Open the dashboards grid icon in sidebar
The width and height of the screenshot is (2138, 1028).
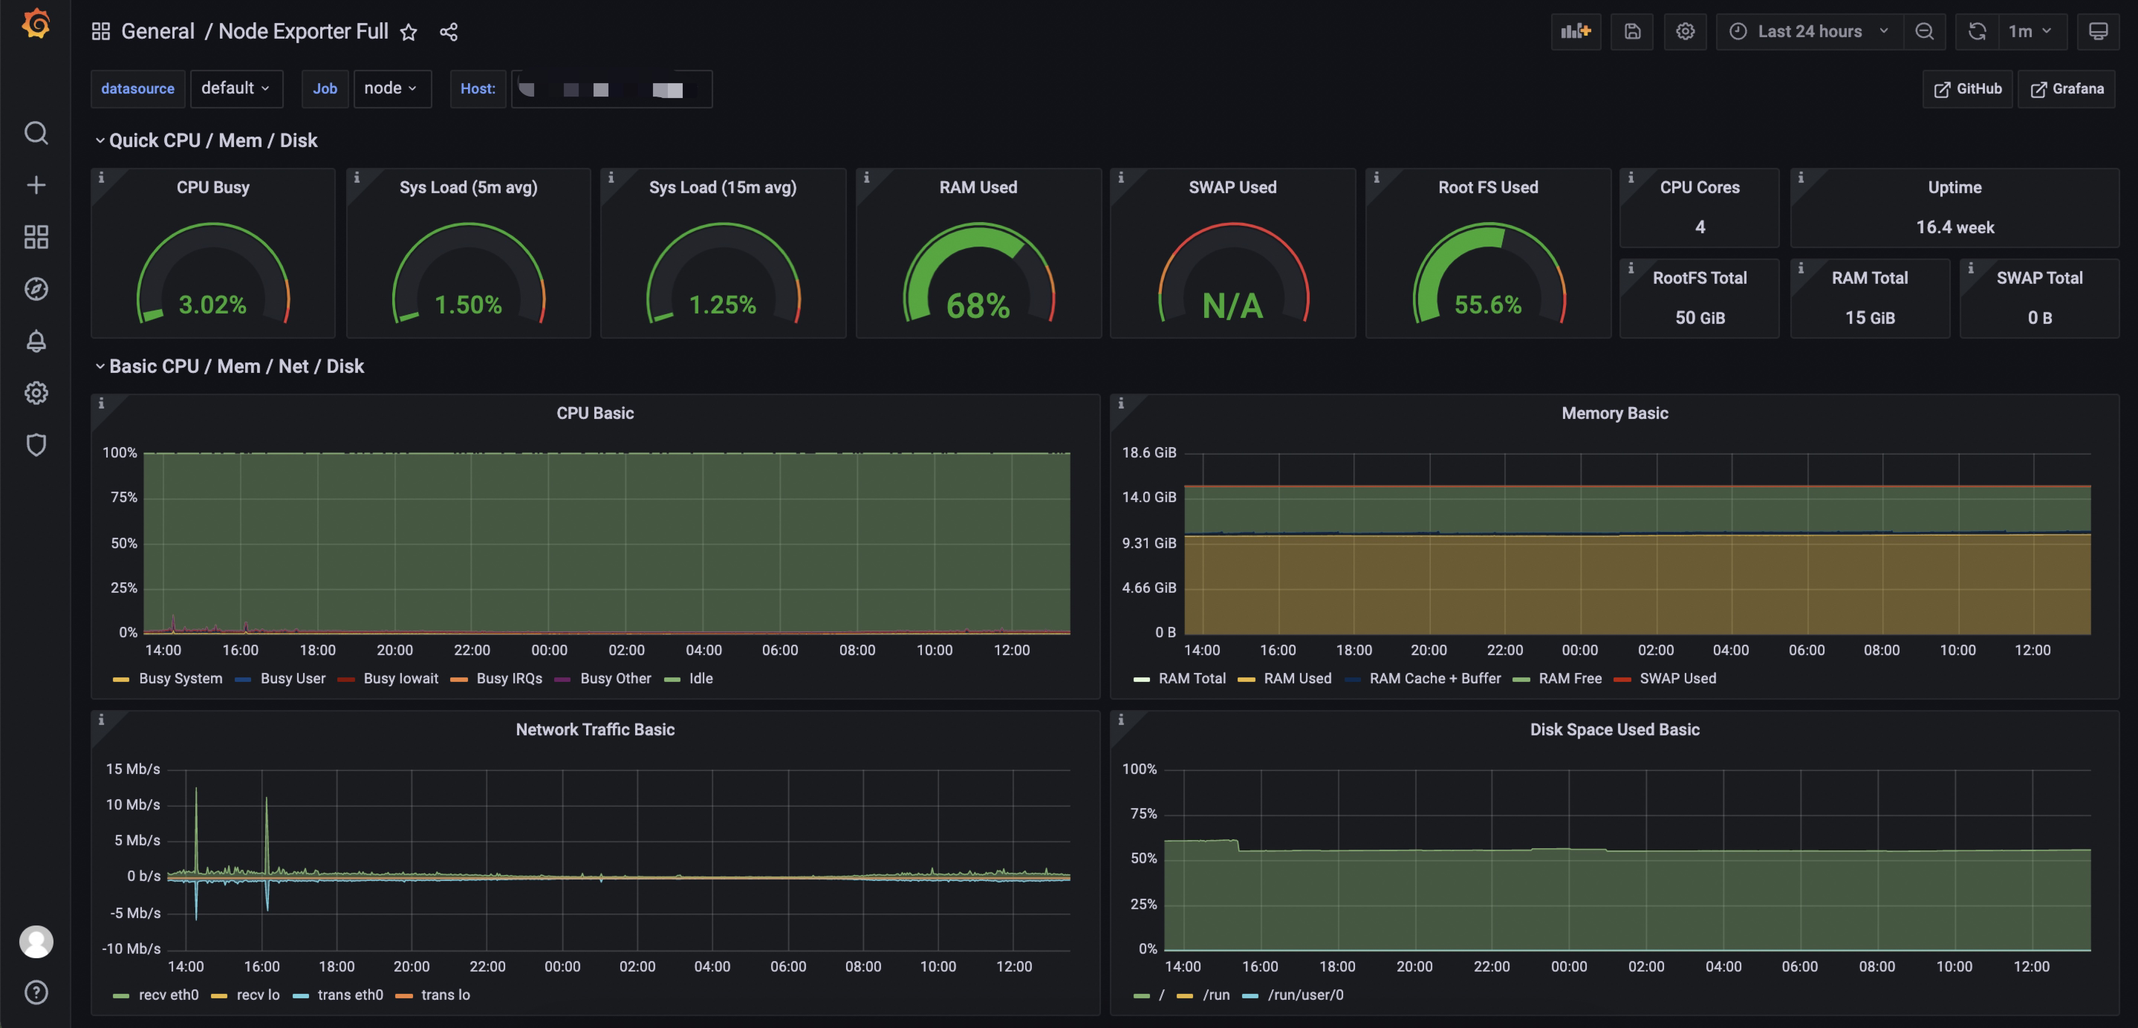[36, 237]
